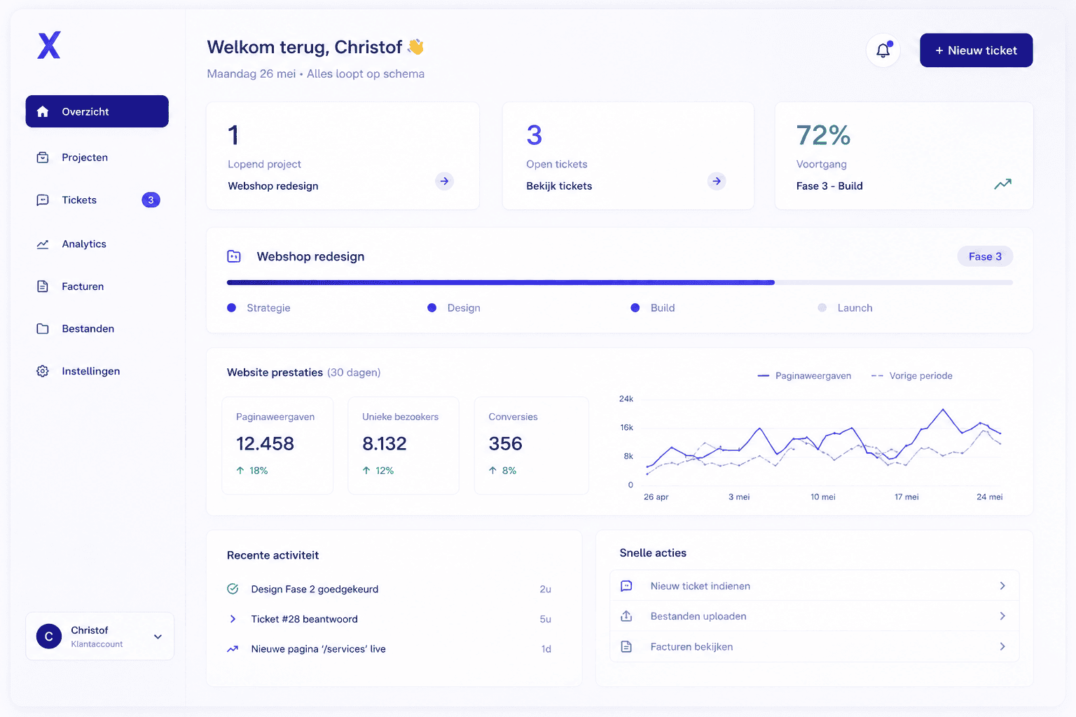Screen dimensions: 1076x717
Task: Click Bestanden uploaden quick action
Action: pyautogui.click(x=815, y=616)
